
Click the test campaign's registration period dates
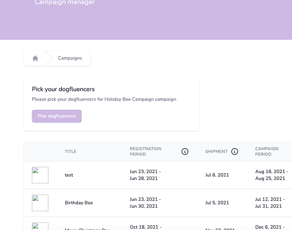click(x=145, y=175)
